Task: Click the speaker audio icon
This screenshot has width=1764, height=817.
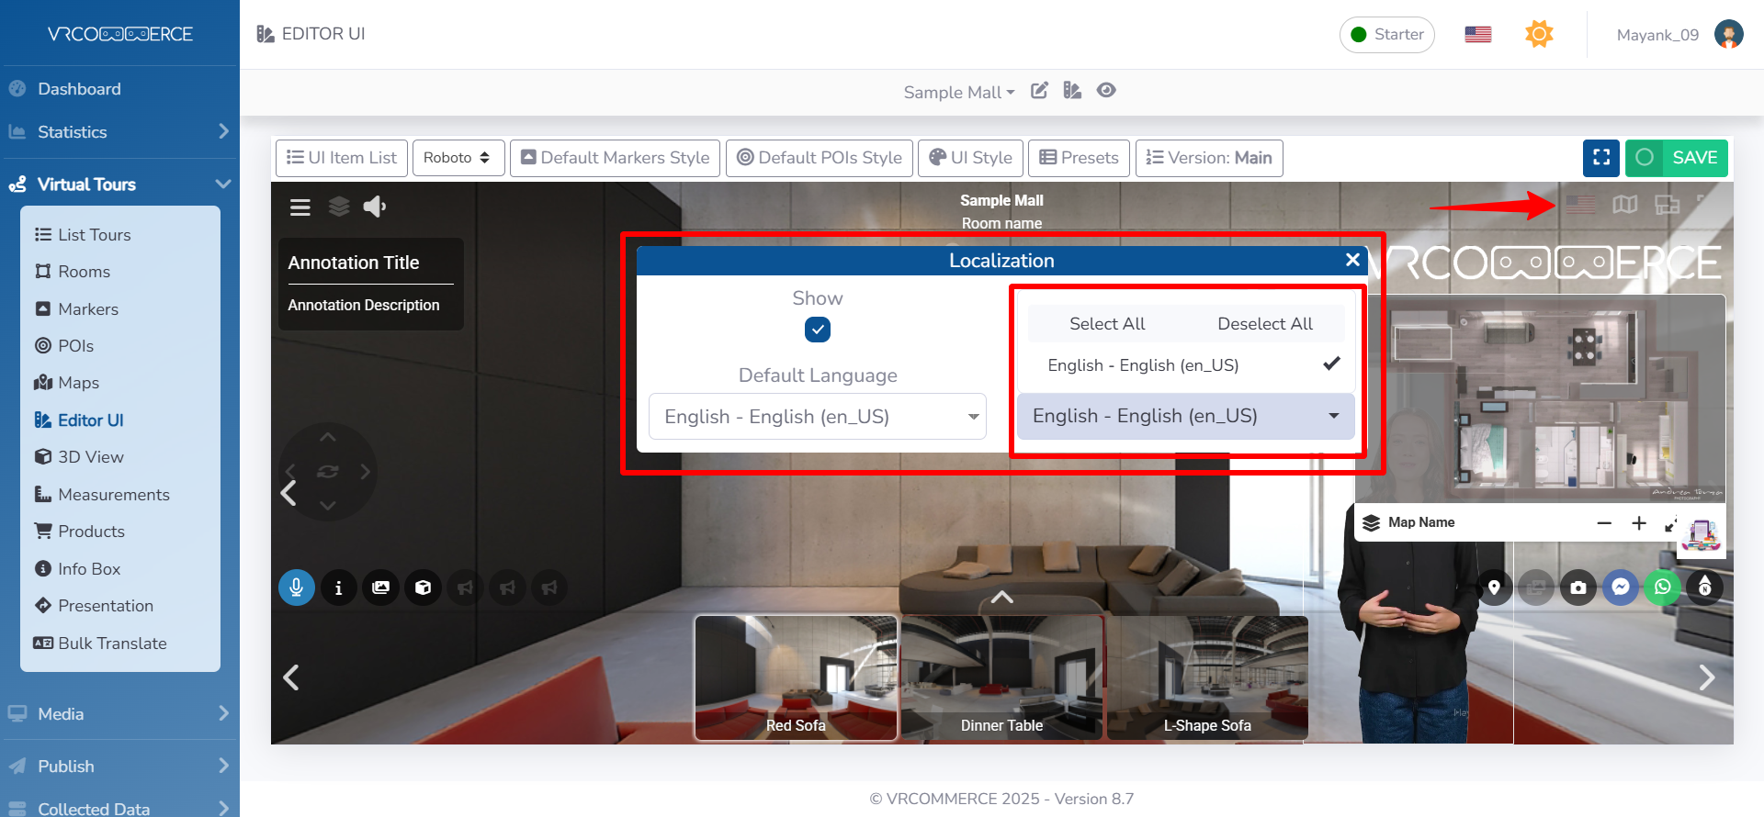Action: [374, 207]
